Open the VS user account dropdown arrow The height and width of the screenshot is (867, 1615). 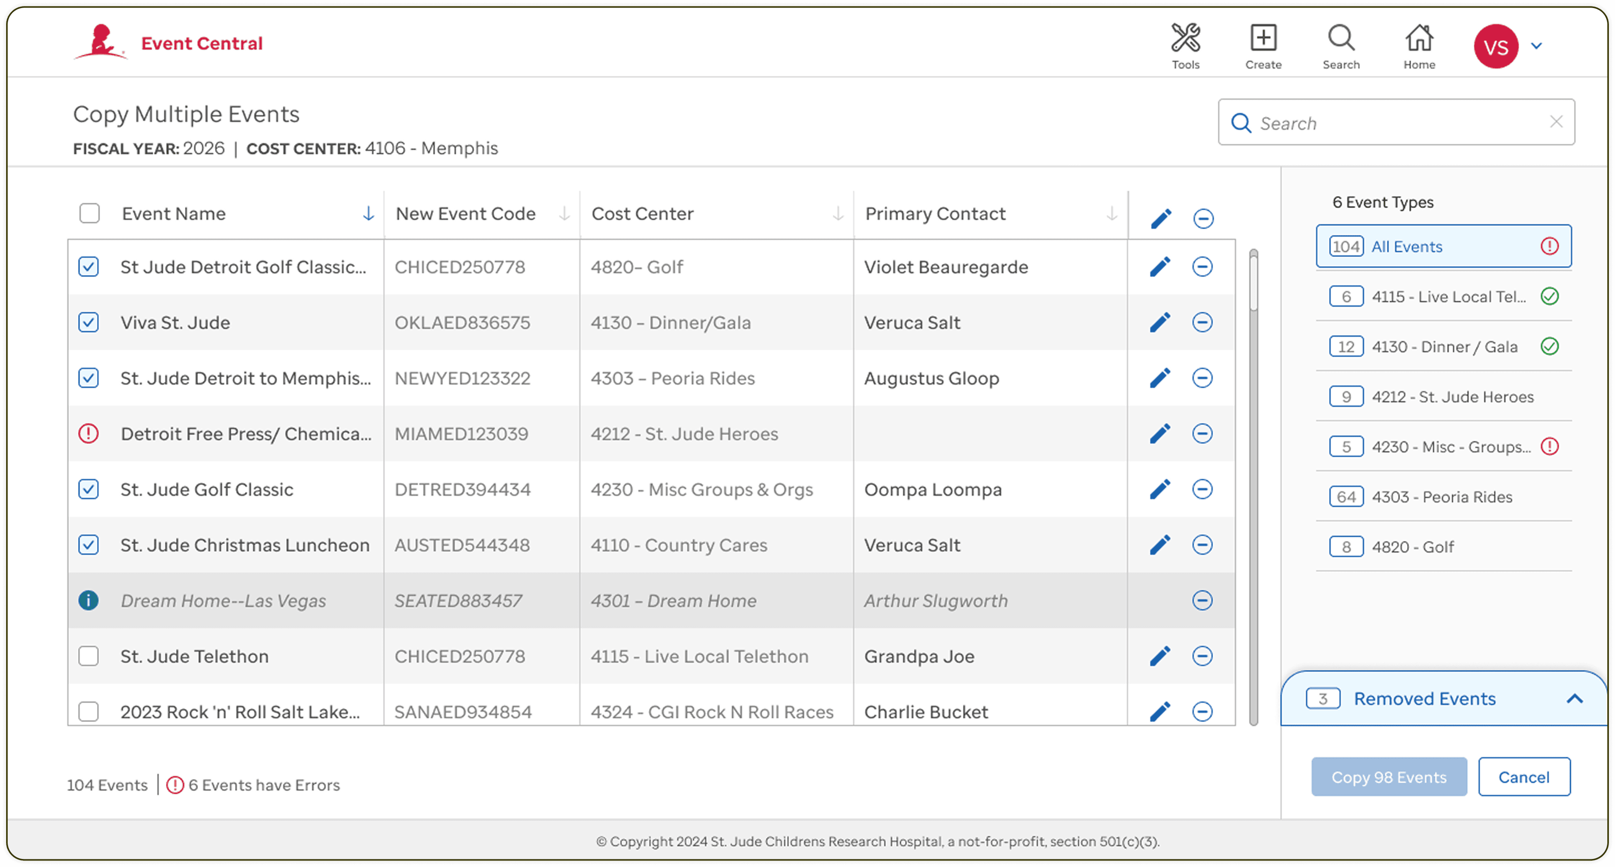[1537, 46]
